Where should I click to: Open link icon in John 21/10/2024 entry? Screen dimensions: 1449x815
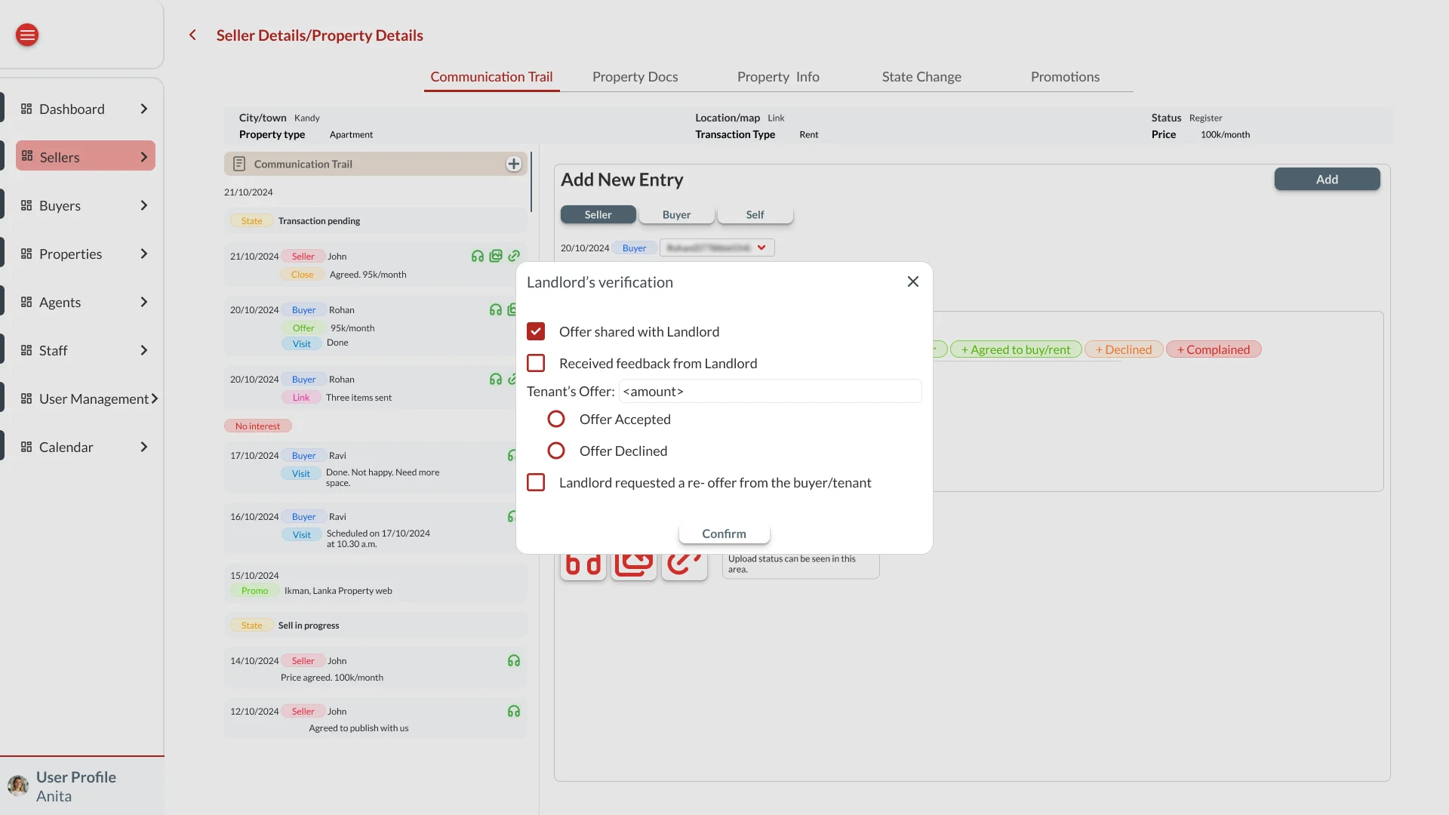[x=514, y=257]
